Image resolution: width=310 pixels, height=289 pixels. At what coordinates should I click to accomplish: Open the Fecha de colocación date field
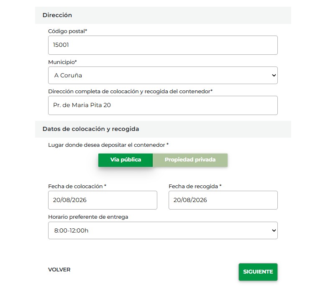coord(102,200)
